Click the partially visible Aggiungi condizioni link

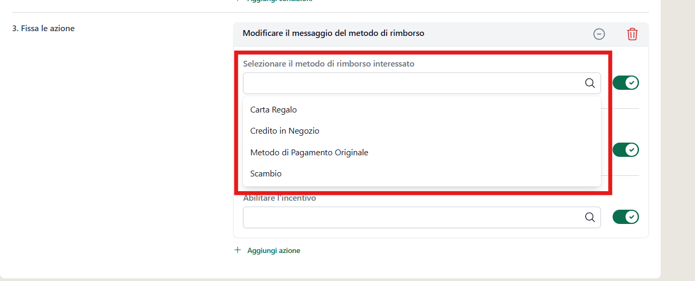pyautogui.click(x=279, y=1)
